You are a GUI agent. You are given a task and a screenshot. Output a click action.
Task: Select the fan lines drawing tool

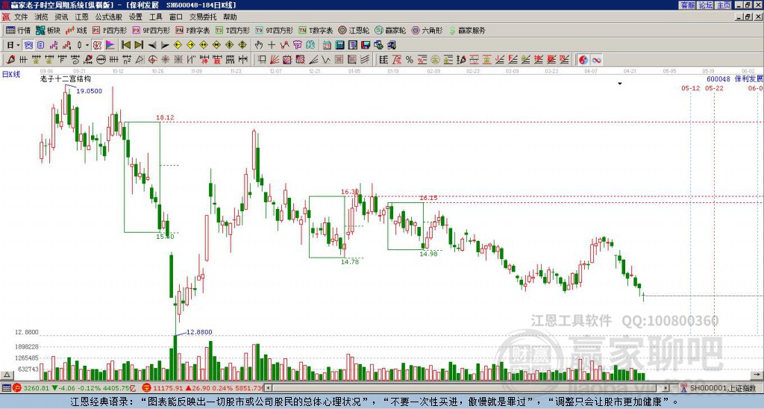(x=275, y=60)
